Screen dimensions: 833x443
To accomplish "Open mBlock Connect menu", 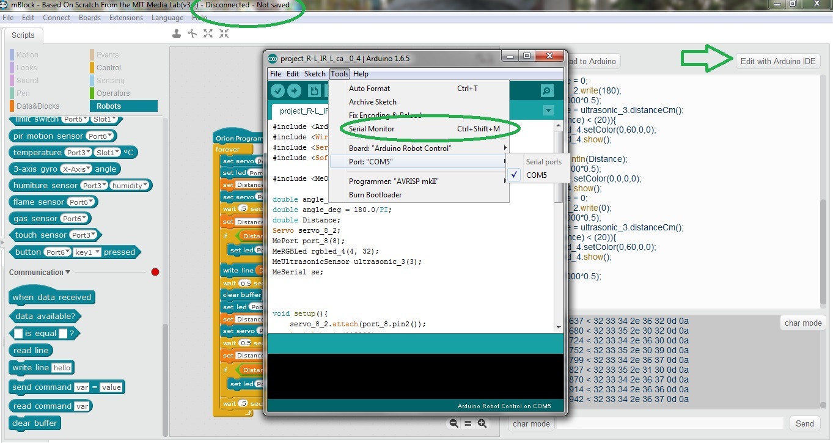I will click(x=56, y=18).
